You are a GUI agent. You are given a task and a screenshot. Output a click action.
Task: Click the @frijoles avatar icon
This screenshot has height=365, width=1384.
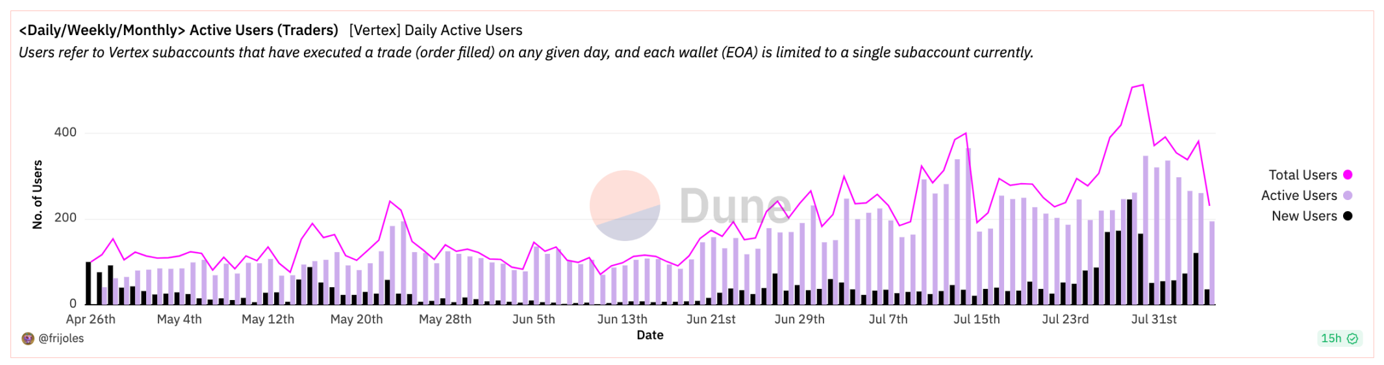28,338
